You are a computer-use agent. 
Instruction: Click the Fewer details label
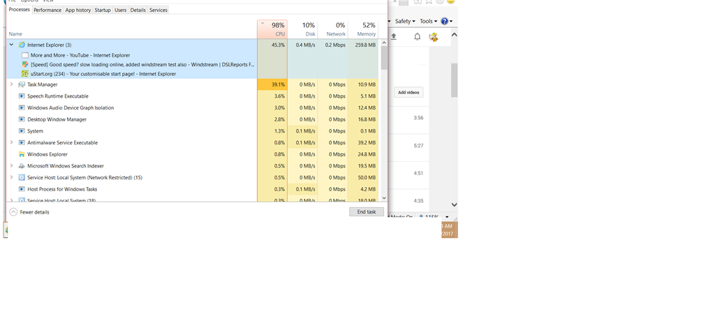point(35,212)
